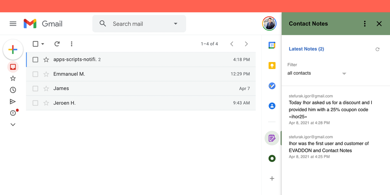Select the James email checkbox

coord(35,88)
